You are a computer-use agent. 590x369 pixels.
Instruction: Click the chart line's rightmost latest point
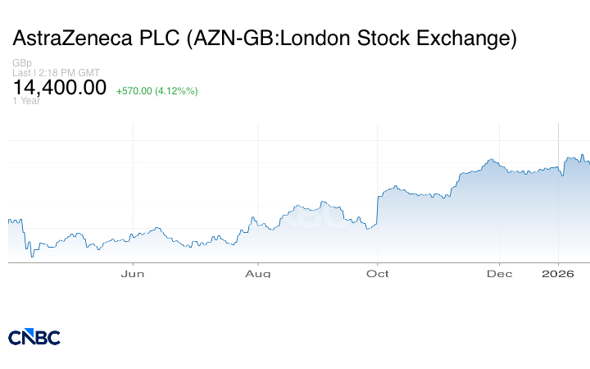click(588, 162)
